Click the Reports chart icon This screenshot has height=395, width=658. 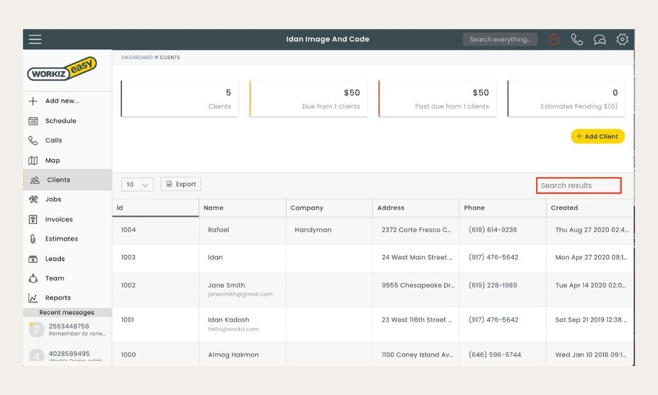click(x=33, y=298)
